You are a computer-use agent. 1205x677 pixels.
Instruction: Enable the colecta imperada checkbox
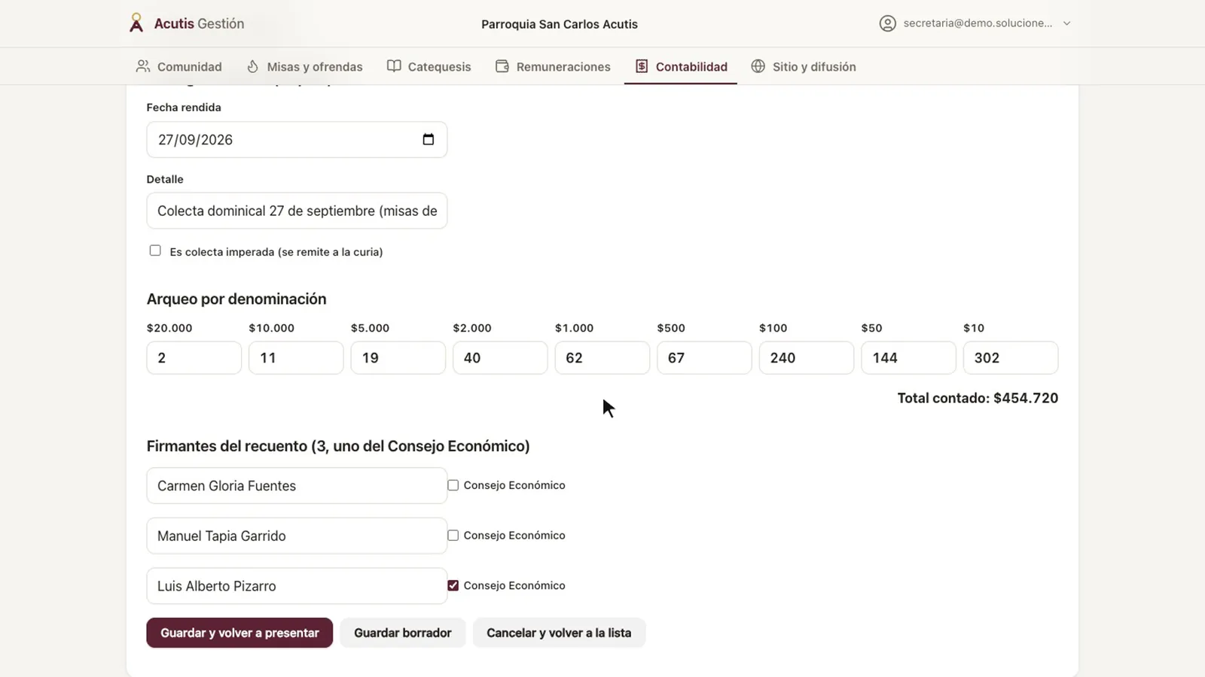(155, 250)
